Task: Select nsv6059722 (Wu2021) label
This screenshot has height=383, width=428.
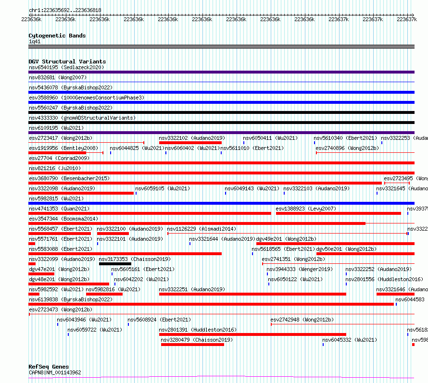Action: (x=95, y=330)
